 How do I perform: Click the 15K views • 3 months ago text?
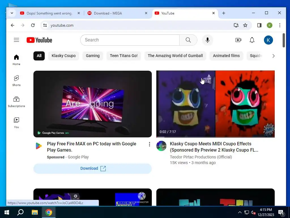[x=193, y=163]
